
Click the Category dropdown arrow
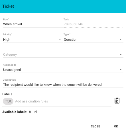[x=121, y=55]
